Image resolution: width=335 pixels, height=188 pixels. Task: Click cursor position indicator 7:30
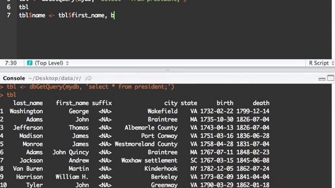[x=10, y=63]
